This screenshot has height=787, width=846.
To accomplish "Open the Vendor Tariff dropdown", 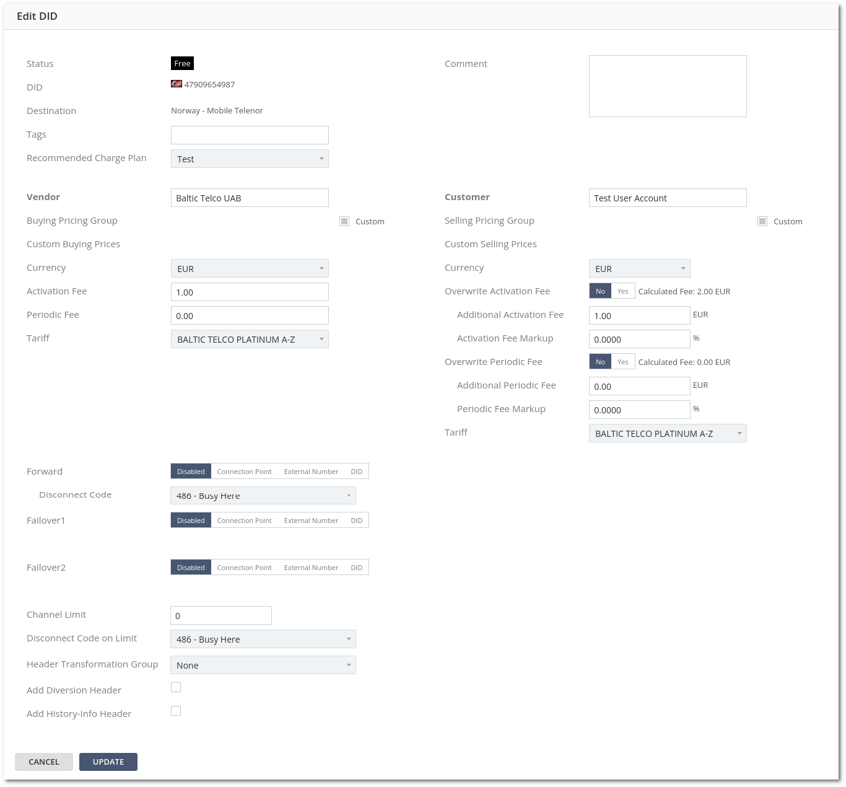I will (250, 339).
